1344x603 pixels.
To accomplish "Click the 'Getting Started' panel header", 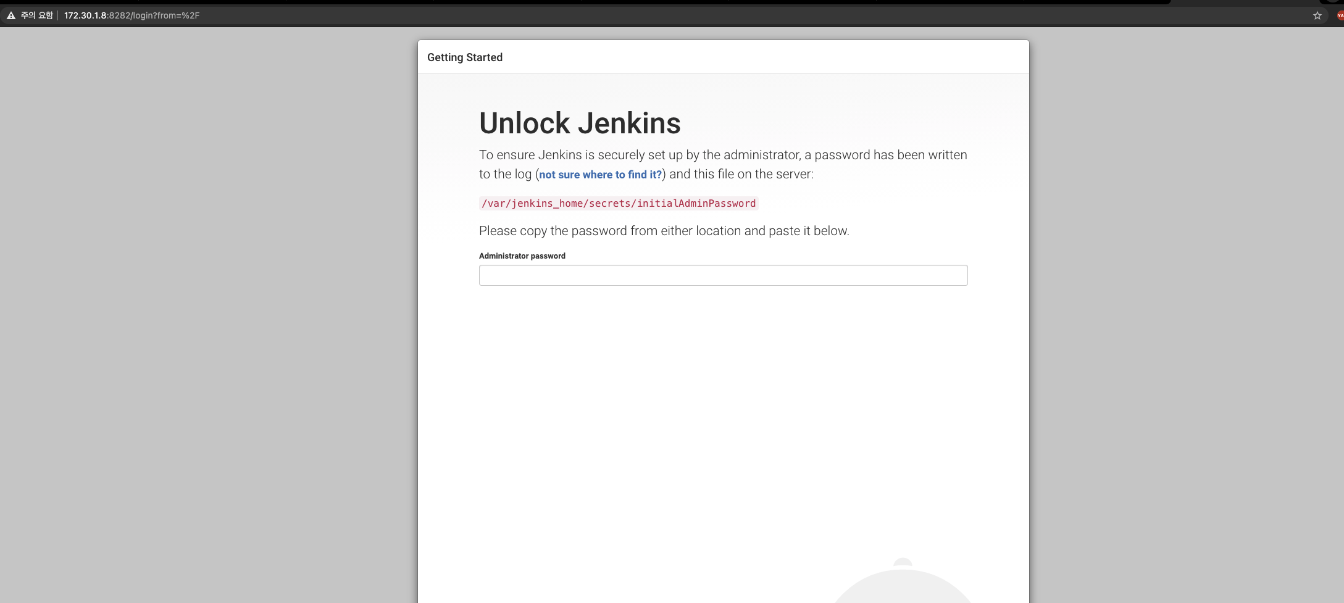I will 465,57.
